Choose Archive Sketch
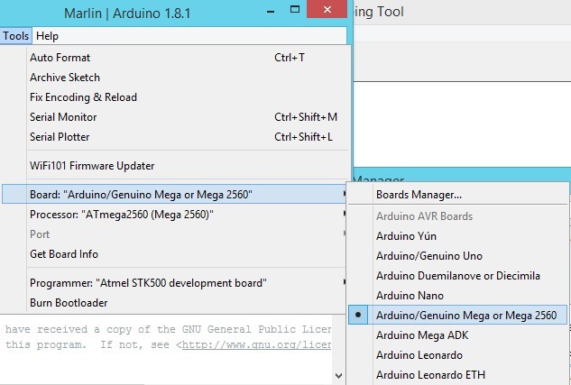The width and height of the screenshot is (571, 385). [175, 78]
